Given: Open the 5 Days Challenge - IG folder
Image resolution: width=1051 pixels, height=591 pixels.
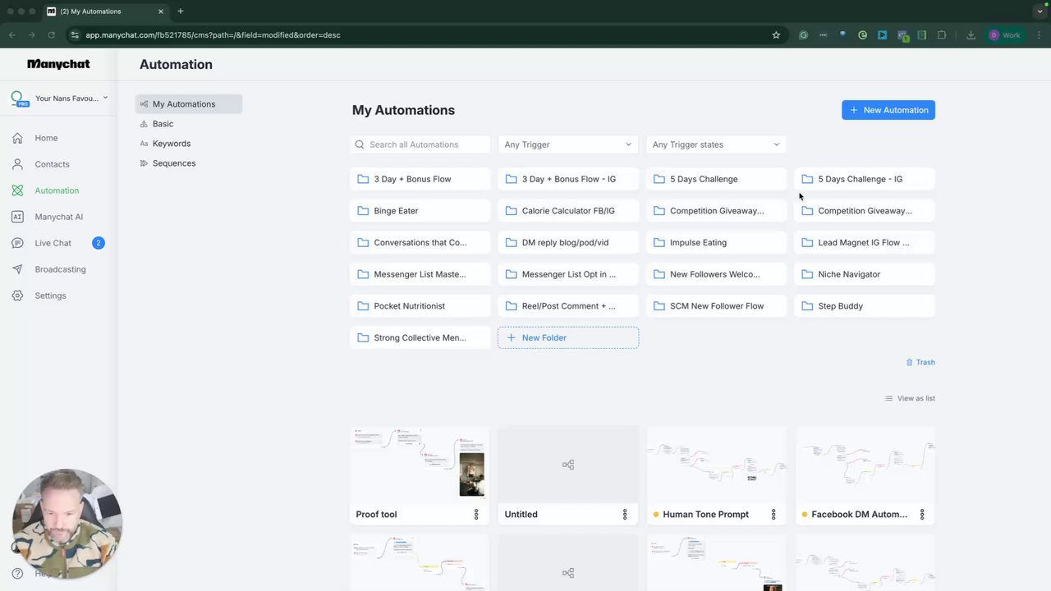Looking at the screenshot, I should click(865, 179).
